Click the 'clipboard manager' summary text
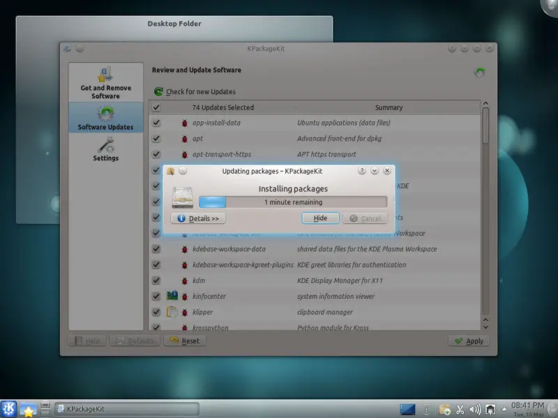 pyautogui.click(x=325, y=312)
